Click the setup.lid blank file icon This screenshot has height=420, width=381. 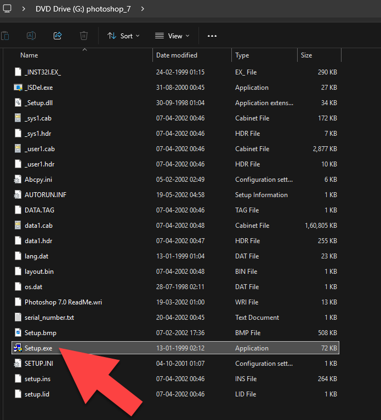18,394
